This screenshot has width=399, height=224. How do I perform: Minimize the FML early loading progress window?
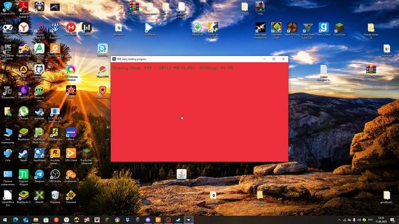[264, 59]
